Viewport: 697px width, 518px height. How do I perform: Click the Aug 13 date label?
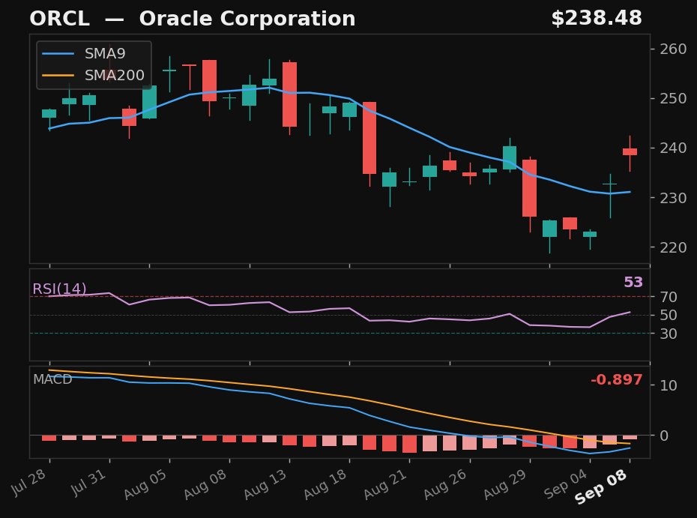pos(266,484)
